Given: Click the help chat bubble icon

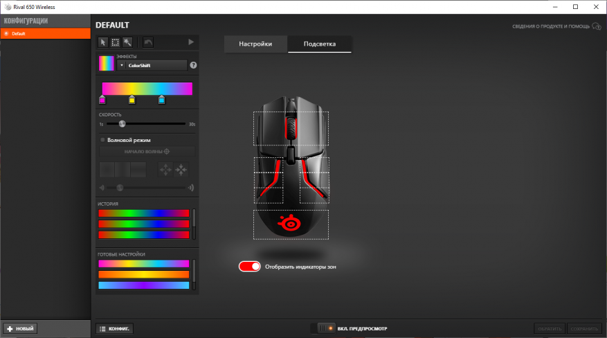Looking at the screenshot, I should pyautogui.click(x=597, y=26).
